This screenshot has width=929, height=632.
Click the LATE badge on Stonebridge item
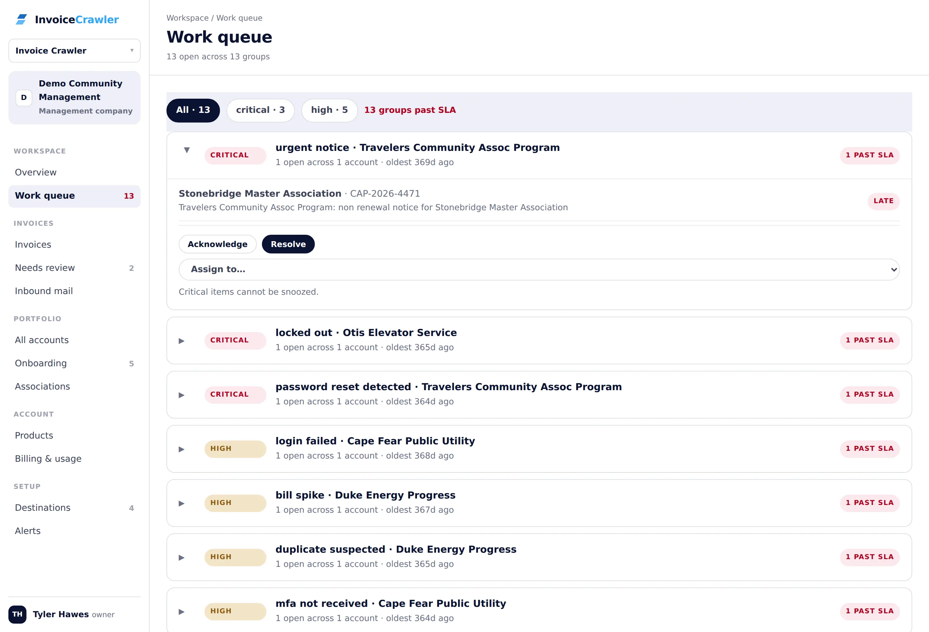[x=884, y=201]
